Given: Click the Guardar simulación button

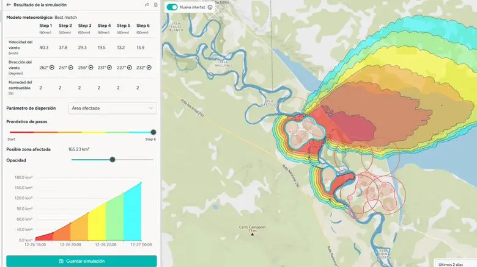Looking at the screenshot, I should (81, 261).
